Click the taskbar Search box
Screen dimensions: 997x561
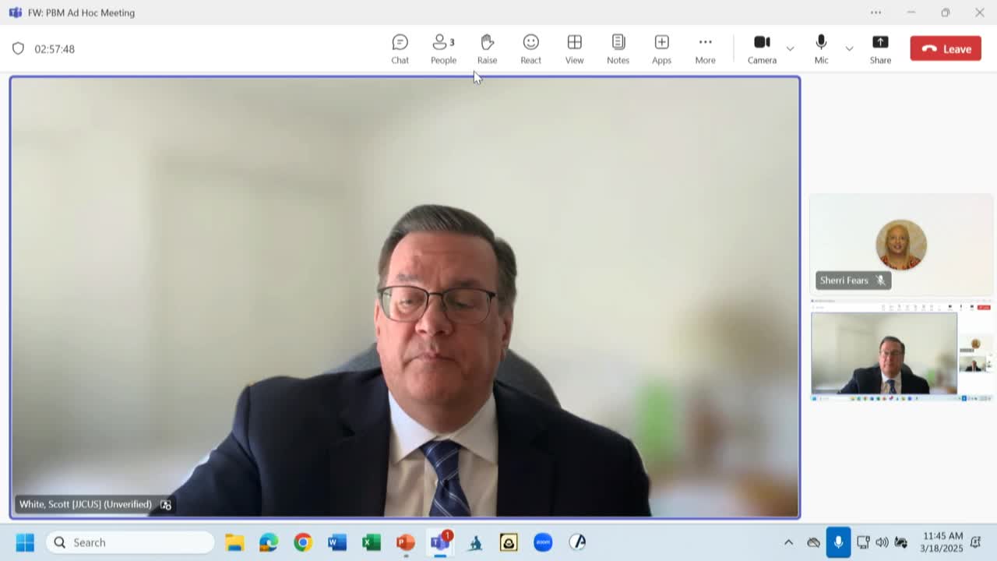(x=129, y=542)
